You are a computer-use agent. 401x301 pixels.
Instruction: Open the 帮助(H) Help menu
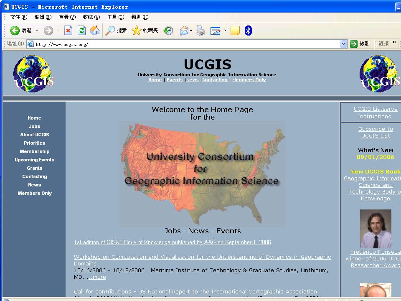pyautogui.click(x=140, y=17)
